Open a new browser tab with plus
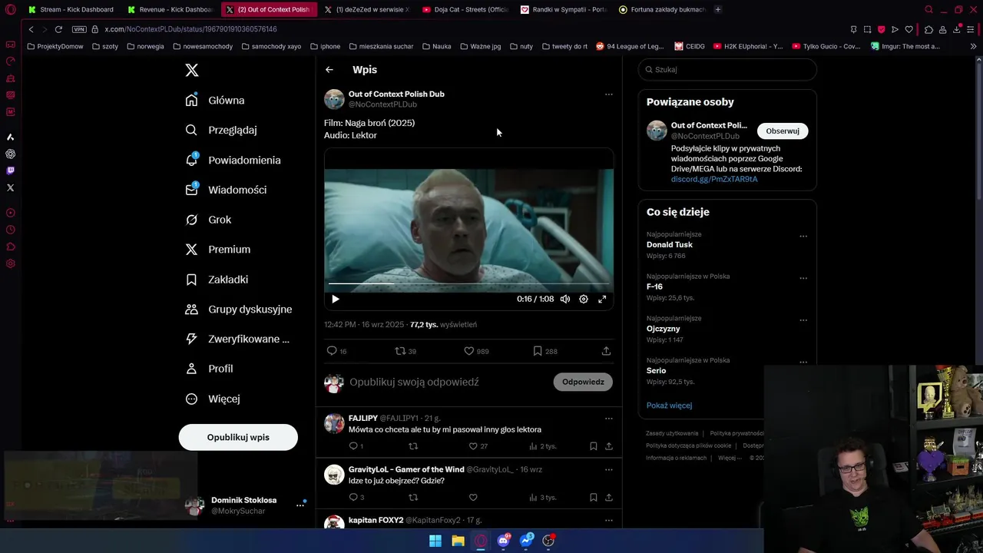 tap(718, 9)
